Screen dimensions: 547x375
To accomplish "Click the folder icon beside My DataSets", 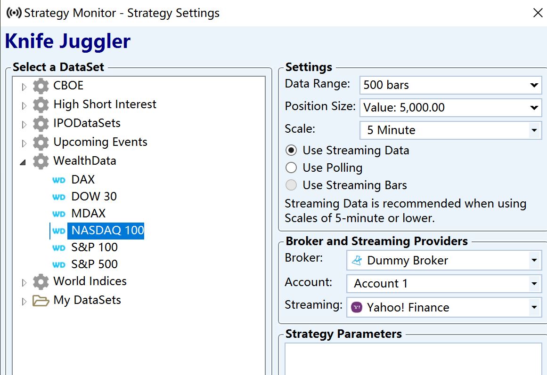I will (x=41, y=300).
